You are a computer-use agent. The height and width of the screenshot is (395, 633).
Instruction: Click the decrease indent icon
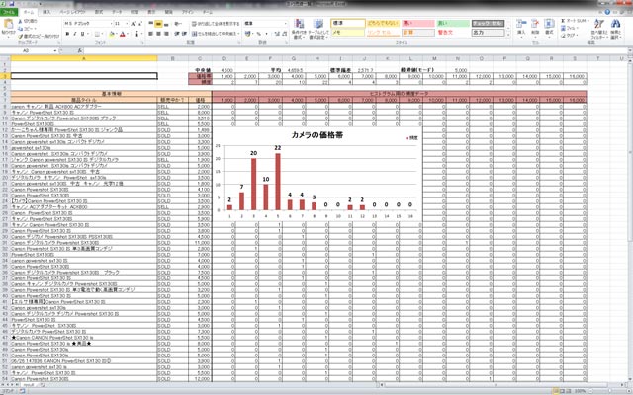(177, 34)
